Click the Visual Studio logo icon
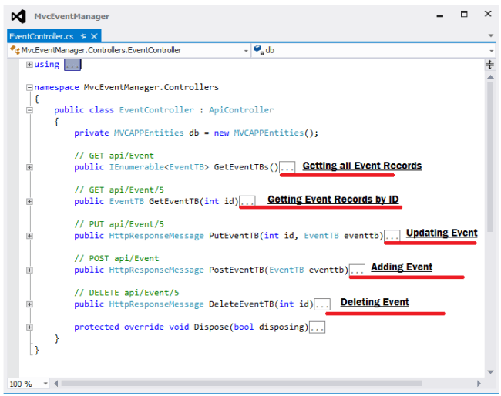This screenshot has height=396, width=501. [18, 16]
